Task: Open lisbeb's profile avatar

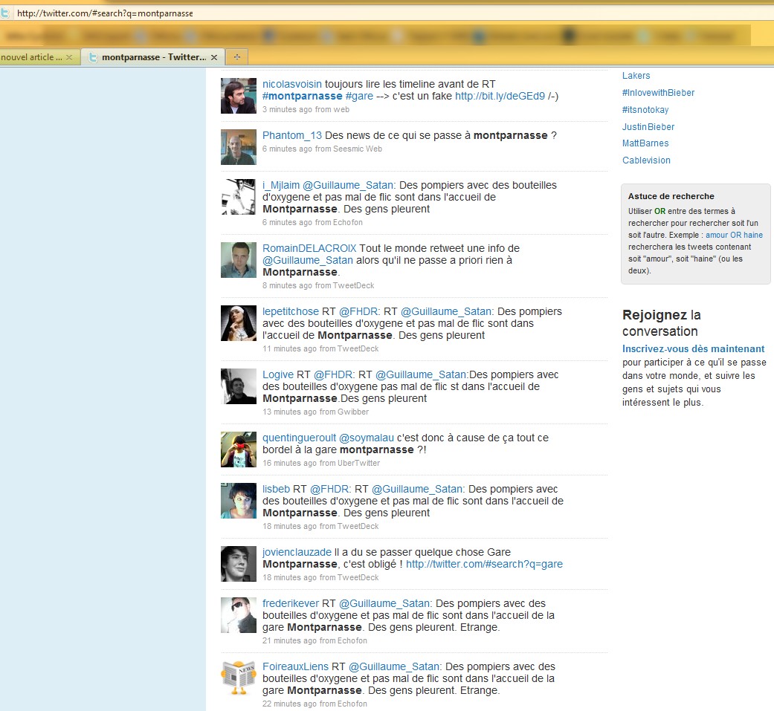Action: (x=239, y=501)
